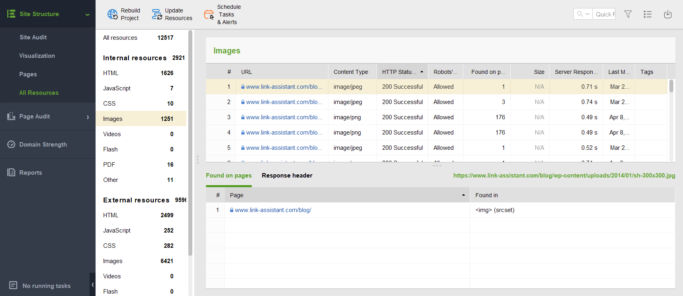Select internal CSS 10 row
Screen dimensions: 683x296
pyautogui.click(x=141, y=104)
